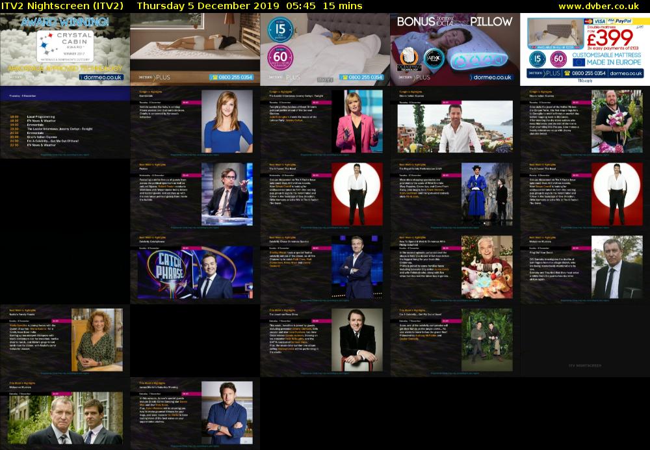Open the Midsomer Murders frame with one man in black coat
The image size is (650, 450).
585,268
